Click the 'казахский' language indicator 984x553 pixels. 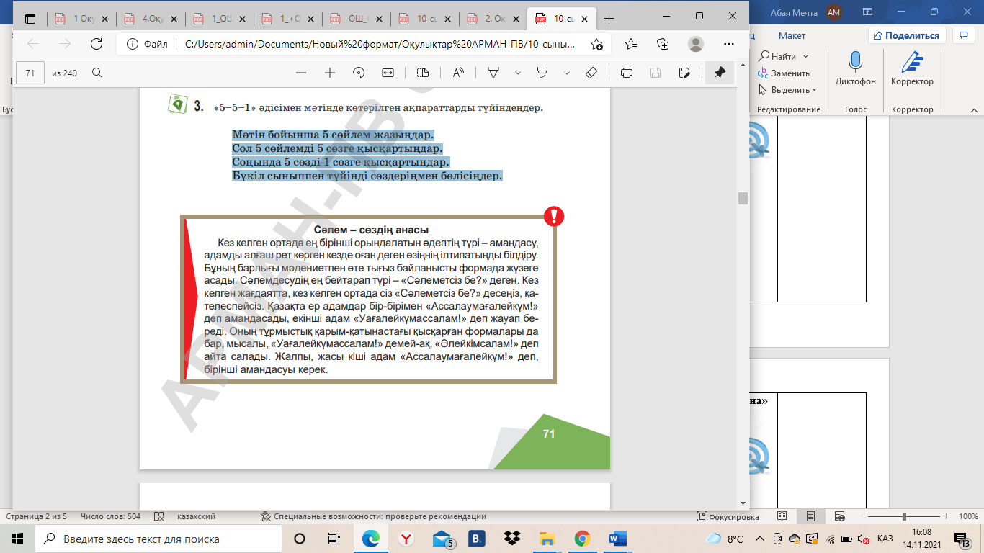click(x=196, y=516)
